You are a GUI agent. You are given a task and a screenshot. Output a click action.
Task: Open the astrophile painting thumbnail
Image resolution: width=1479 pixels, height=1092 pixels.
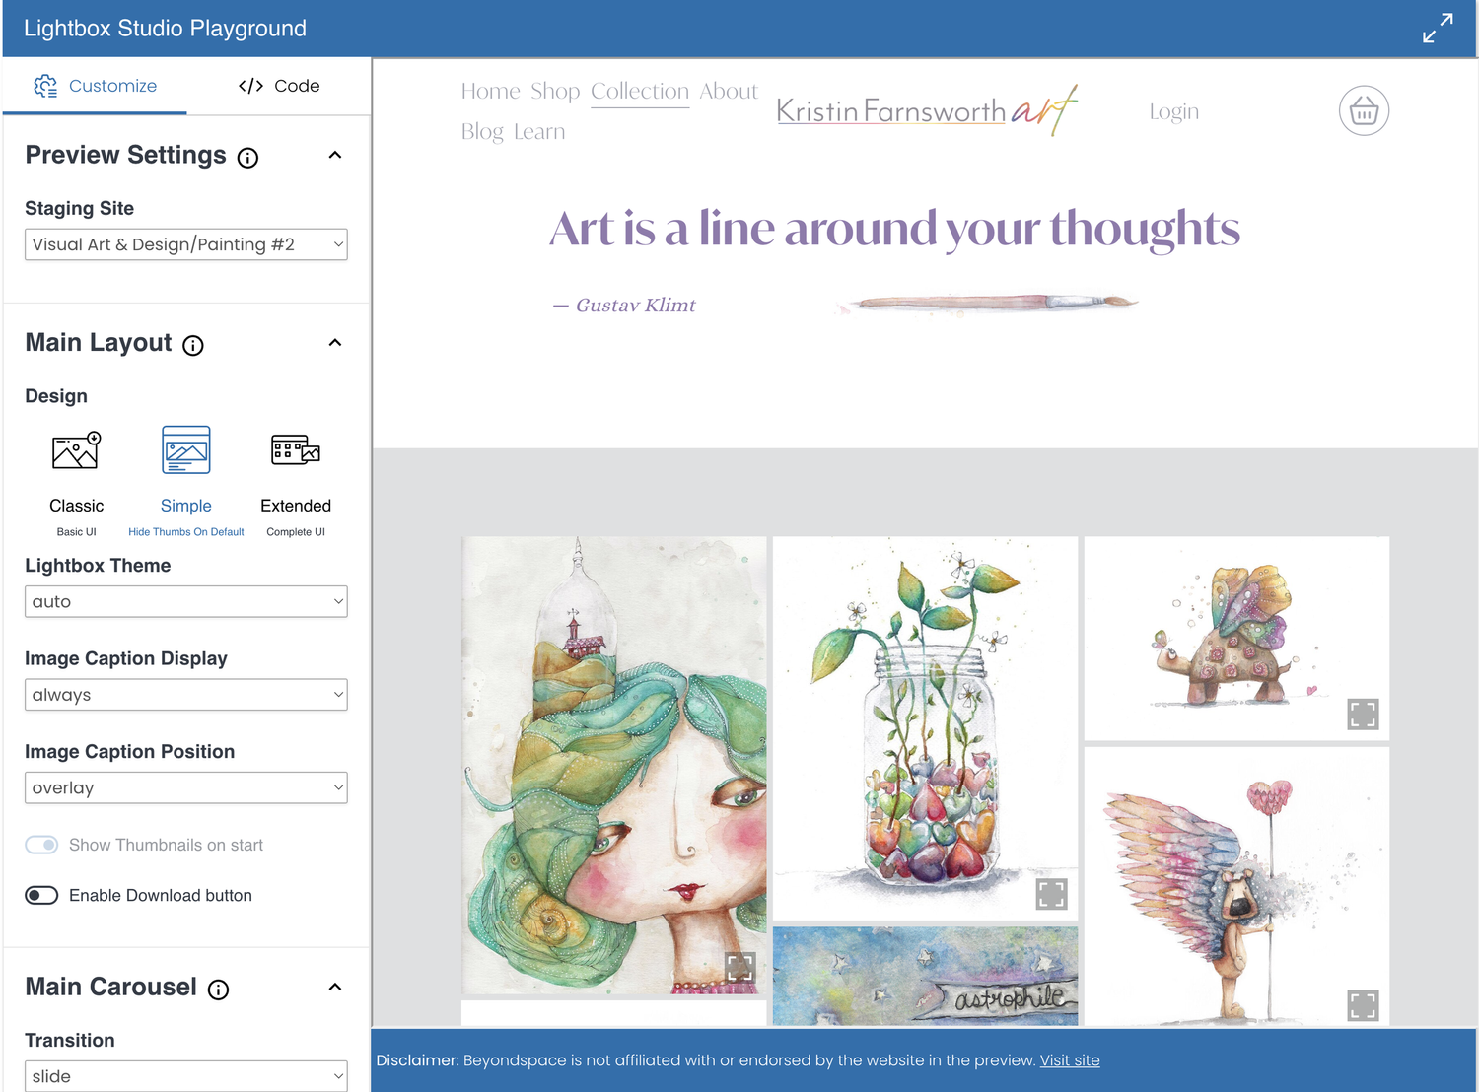point(925,976)
